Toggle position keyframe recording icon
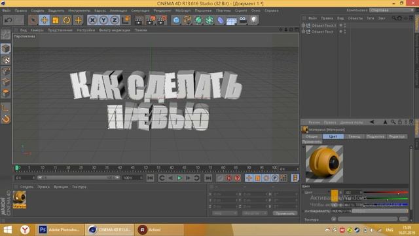 (249, 178)
